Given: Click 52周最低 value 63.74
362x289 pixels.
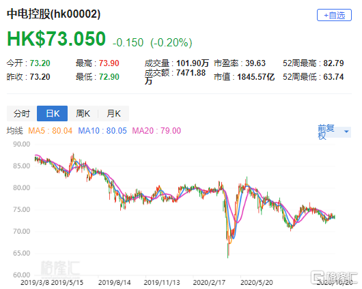Looking at the screenshot, I should pyautogui.click(x=333, y=77).
